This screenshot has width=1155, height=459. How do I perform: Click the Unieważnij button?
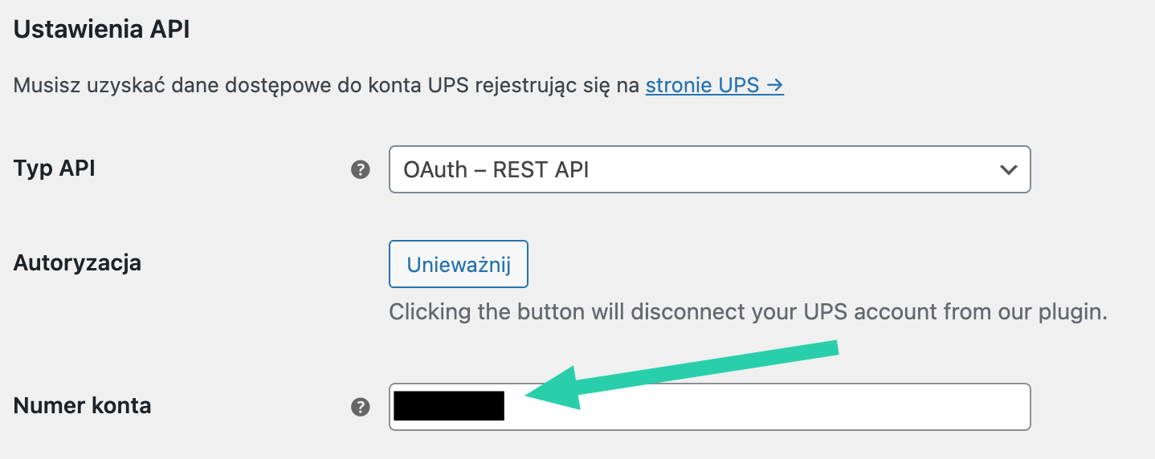pos(459,264)
